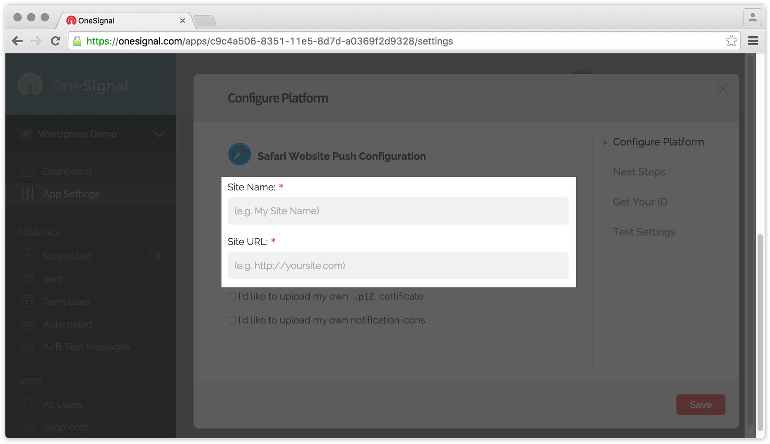Open the Get Your ID step
Viewport: 770px width, 444px height.
[x=640, y=202]
